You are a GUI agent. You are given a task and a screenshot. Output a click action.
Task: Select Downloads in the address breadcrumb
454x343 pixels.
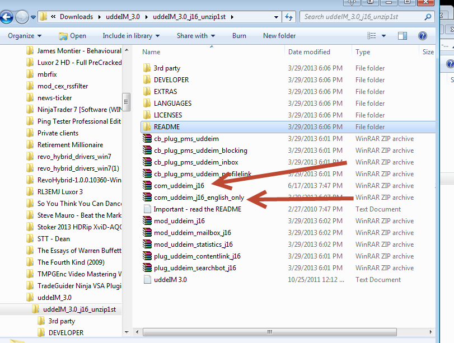77,17
